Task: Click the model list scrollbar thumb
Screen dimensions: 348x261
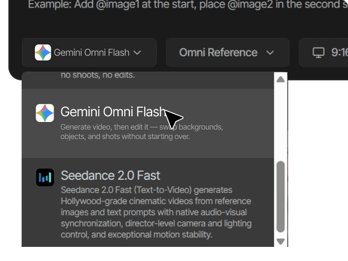Action: [281, 197]
